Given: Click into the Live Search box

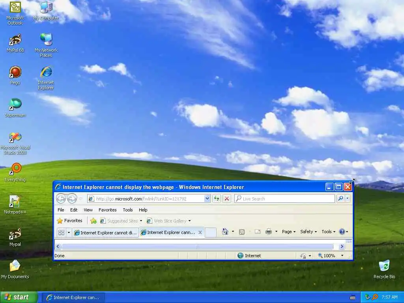Looking at the screenshot, I should coord(284,199).
